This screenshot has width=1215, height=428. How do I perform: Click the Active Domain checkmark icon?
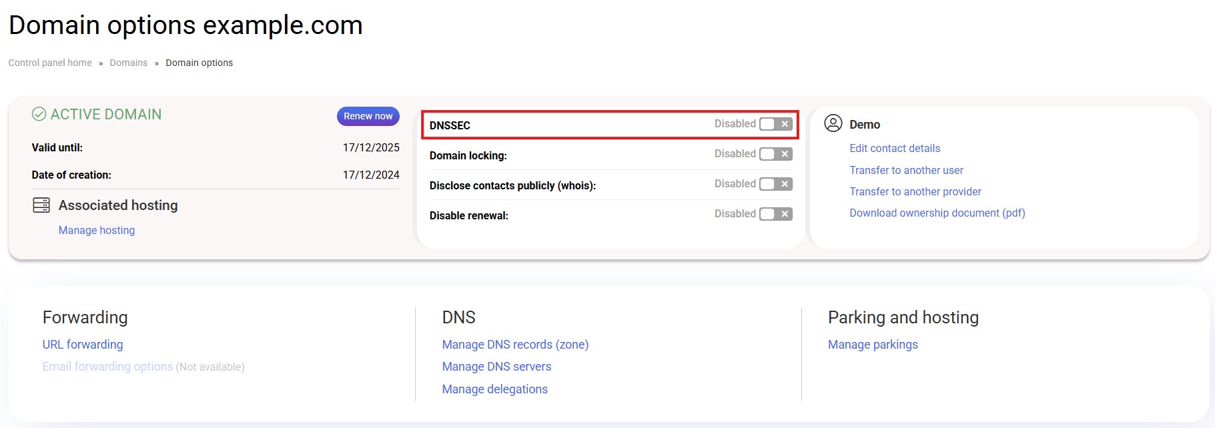pyautogui.click(x=39, y=115)
